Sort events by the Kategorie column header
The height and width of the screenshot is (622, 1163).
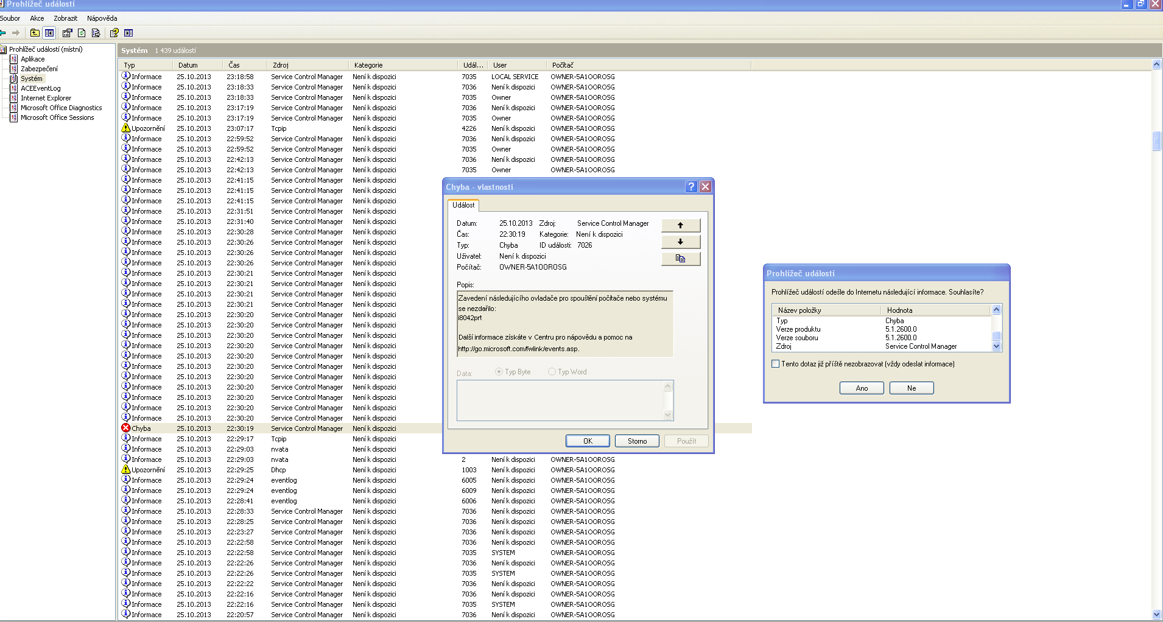[x=403, y=65]
